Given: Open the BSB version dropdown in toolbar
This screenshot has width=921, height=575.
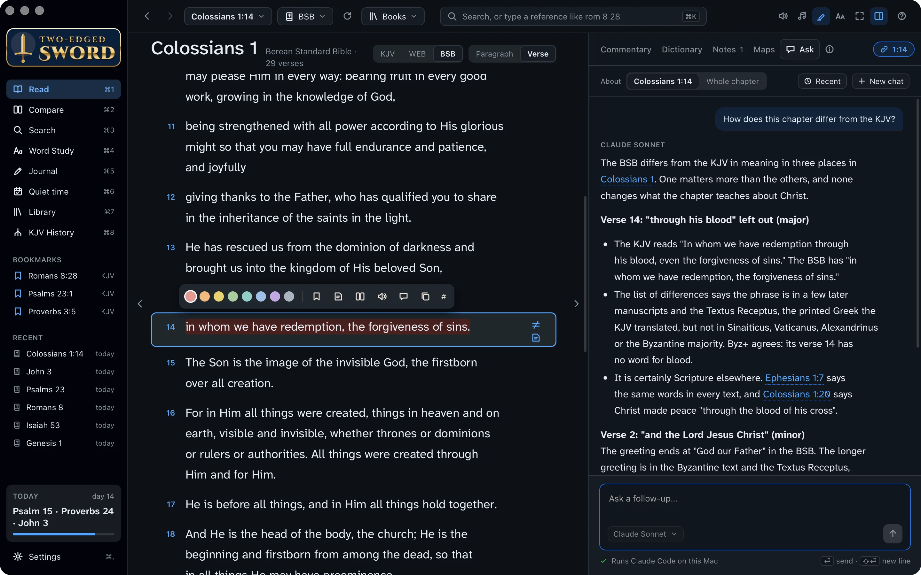Looking at the screenshot, I should pyautogui.click(x=305, y=16).
